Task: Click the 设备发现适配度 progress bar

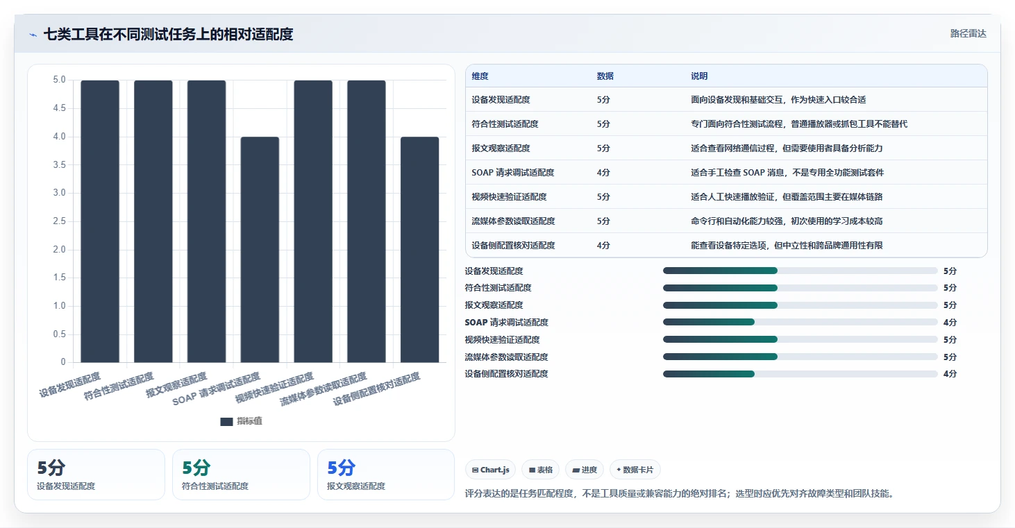Action: (x=800, y=271)
